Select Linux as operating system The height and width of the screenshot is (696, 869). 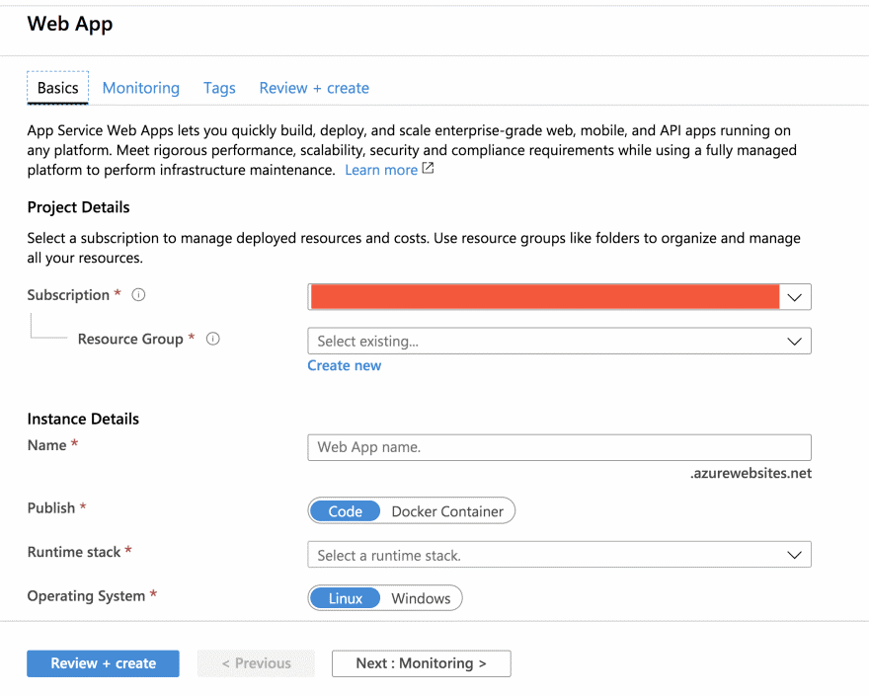coord(346,598)
